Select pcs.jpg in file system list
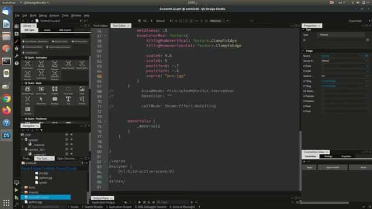 tap(44, 173)
